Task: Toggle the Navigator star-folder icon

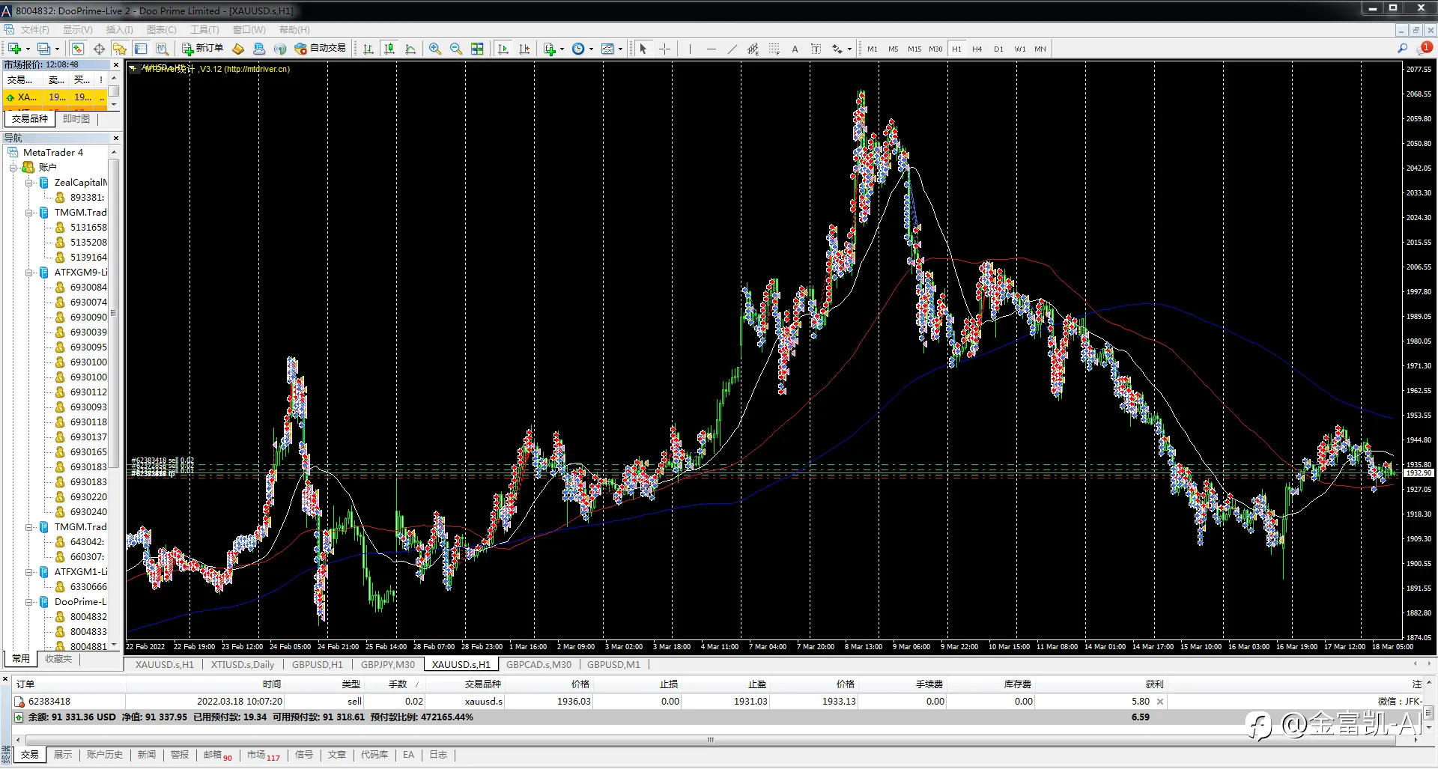Action: pos(120,49)
